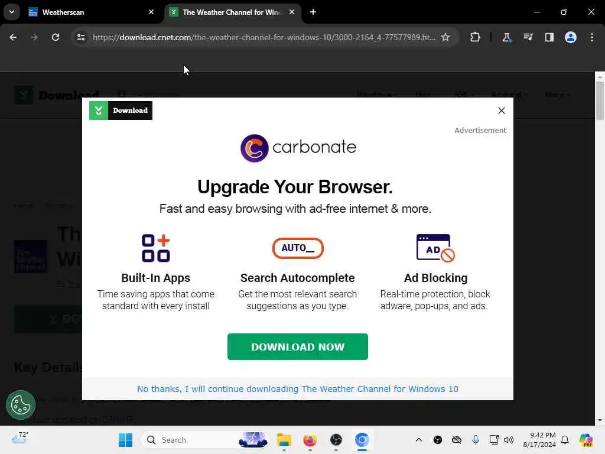Viewport: 605px width, 454px height.
Task: Click the OBS tray icon
Action: point(438,440)
